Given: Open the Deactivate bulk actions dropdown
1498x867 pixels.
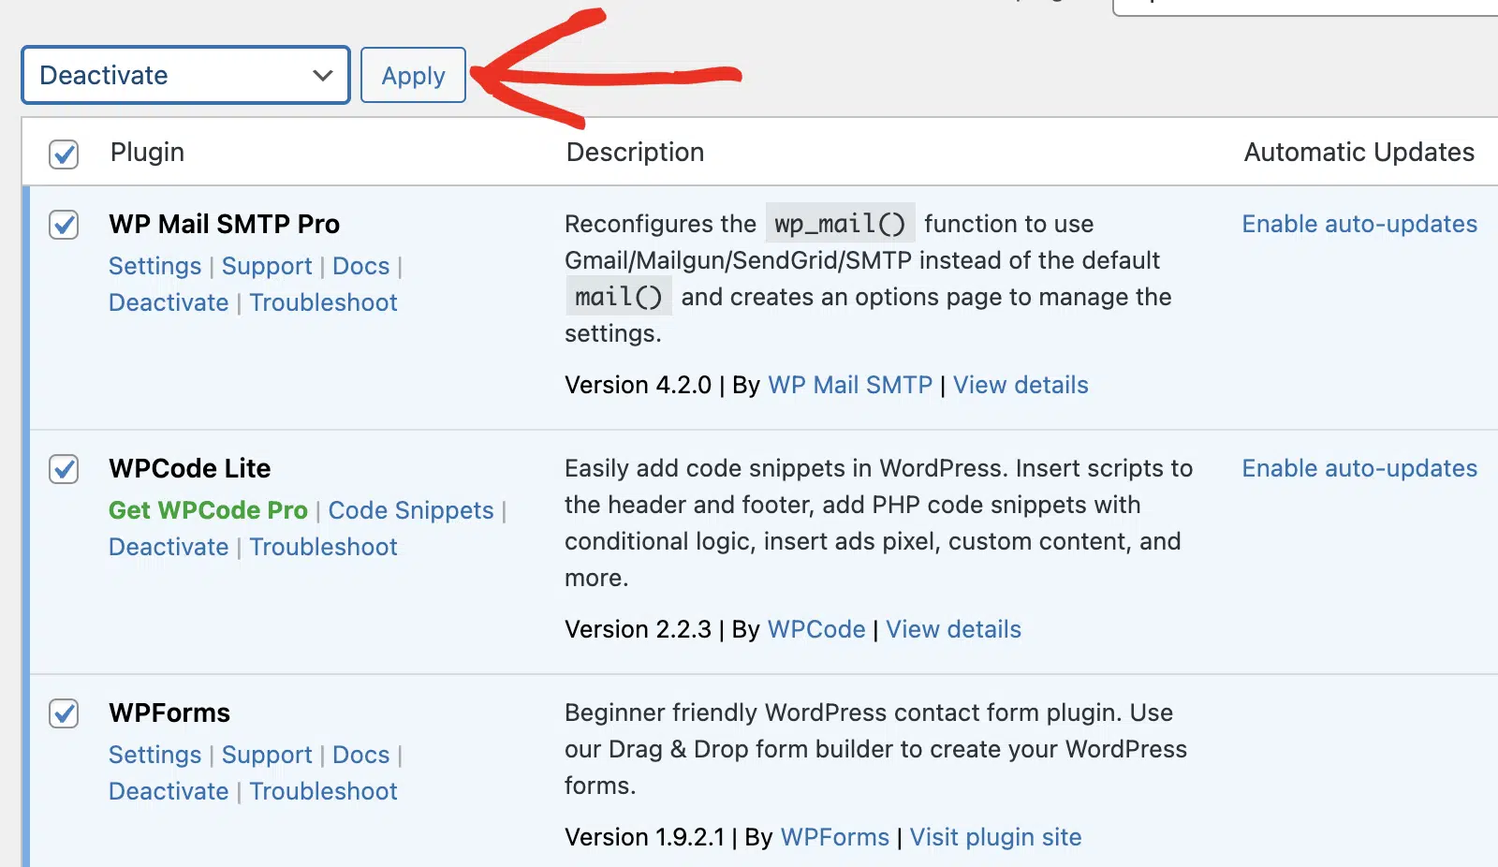Looking at the screenshot, I should pyautogui.click(x=185, y=75).
